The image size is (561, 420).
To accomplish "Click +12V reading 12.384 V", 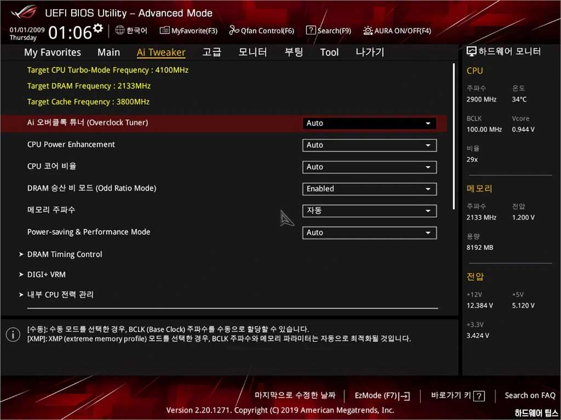I will coord(479,306).
